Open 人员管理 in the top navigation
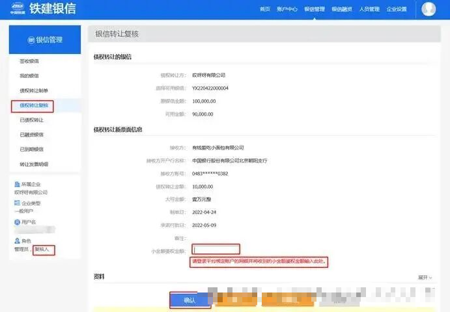 coord(369,9)
